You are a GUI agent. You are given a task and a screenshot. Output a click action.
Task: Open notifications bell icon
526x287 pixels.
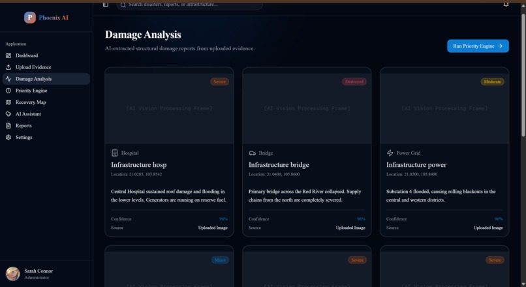506,5
